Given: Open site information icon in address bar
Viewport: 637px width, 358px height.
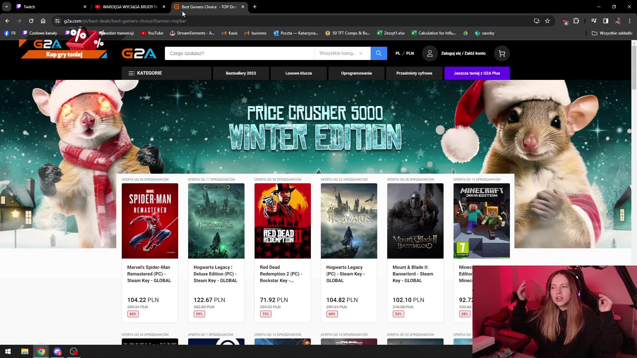Looking at the screenshot, I should [x=57, y=21].
